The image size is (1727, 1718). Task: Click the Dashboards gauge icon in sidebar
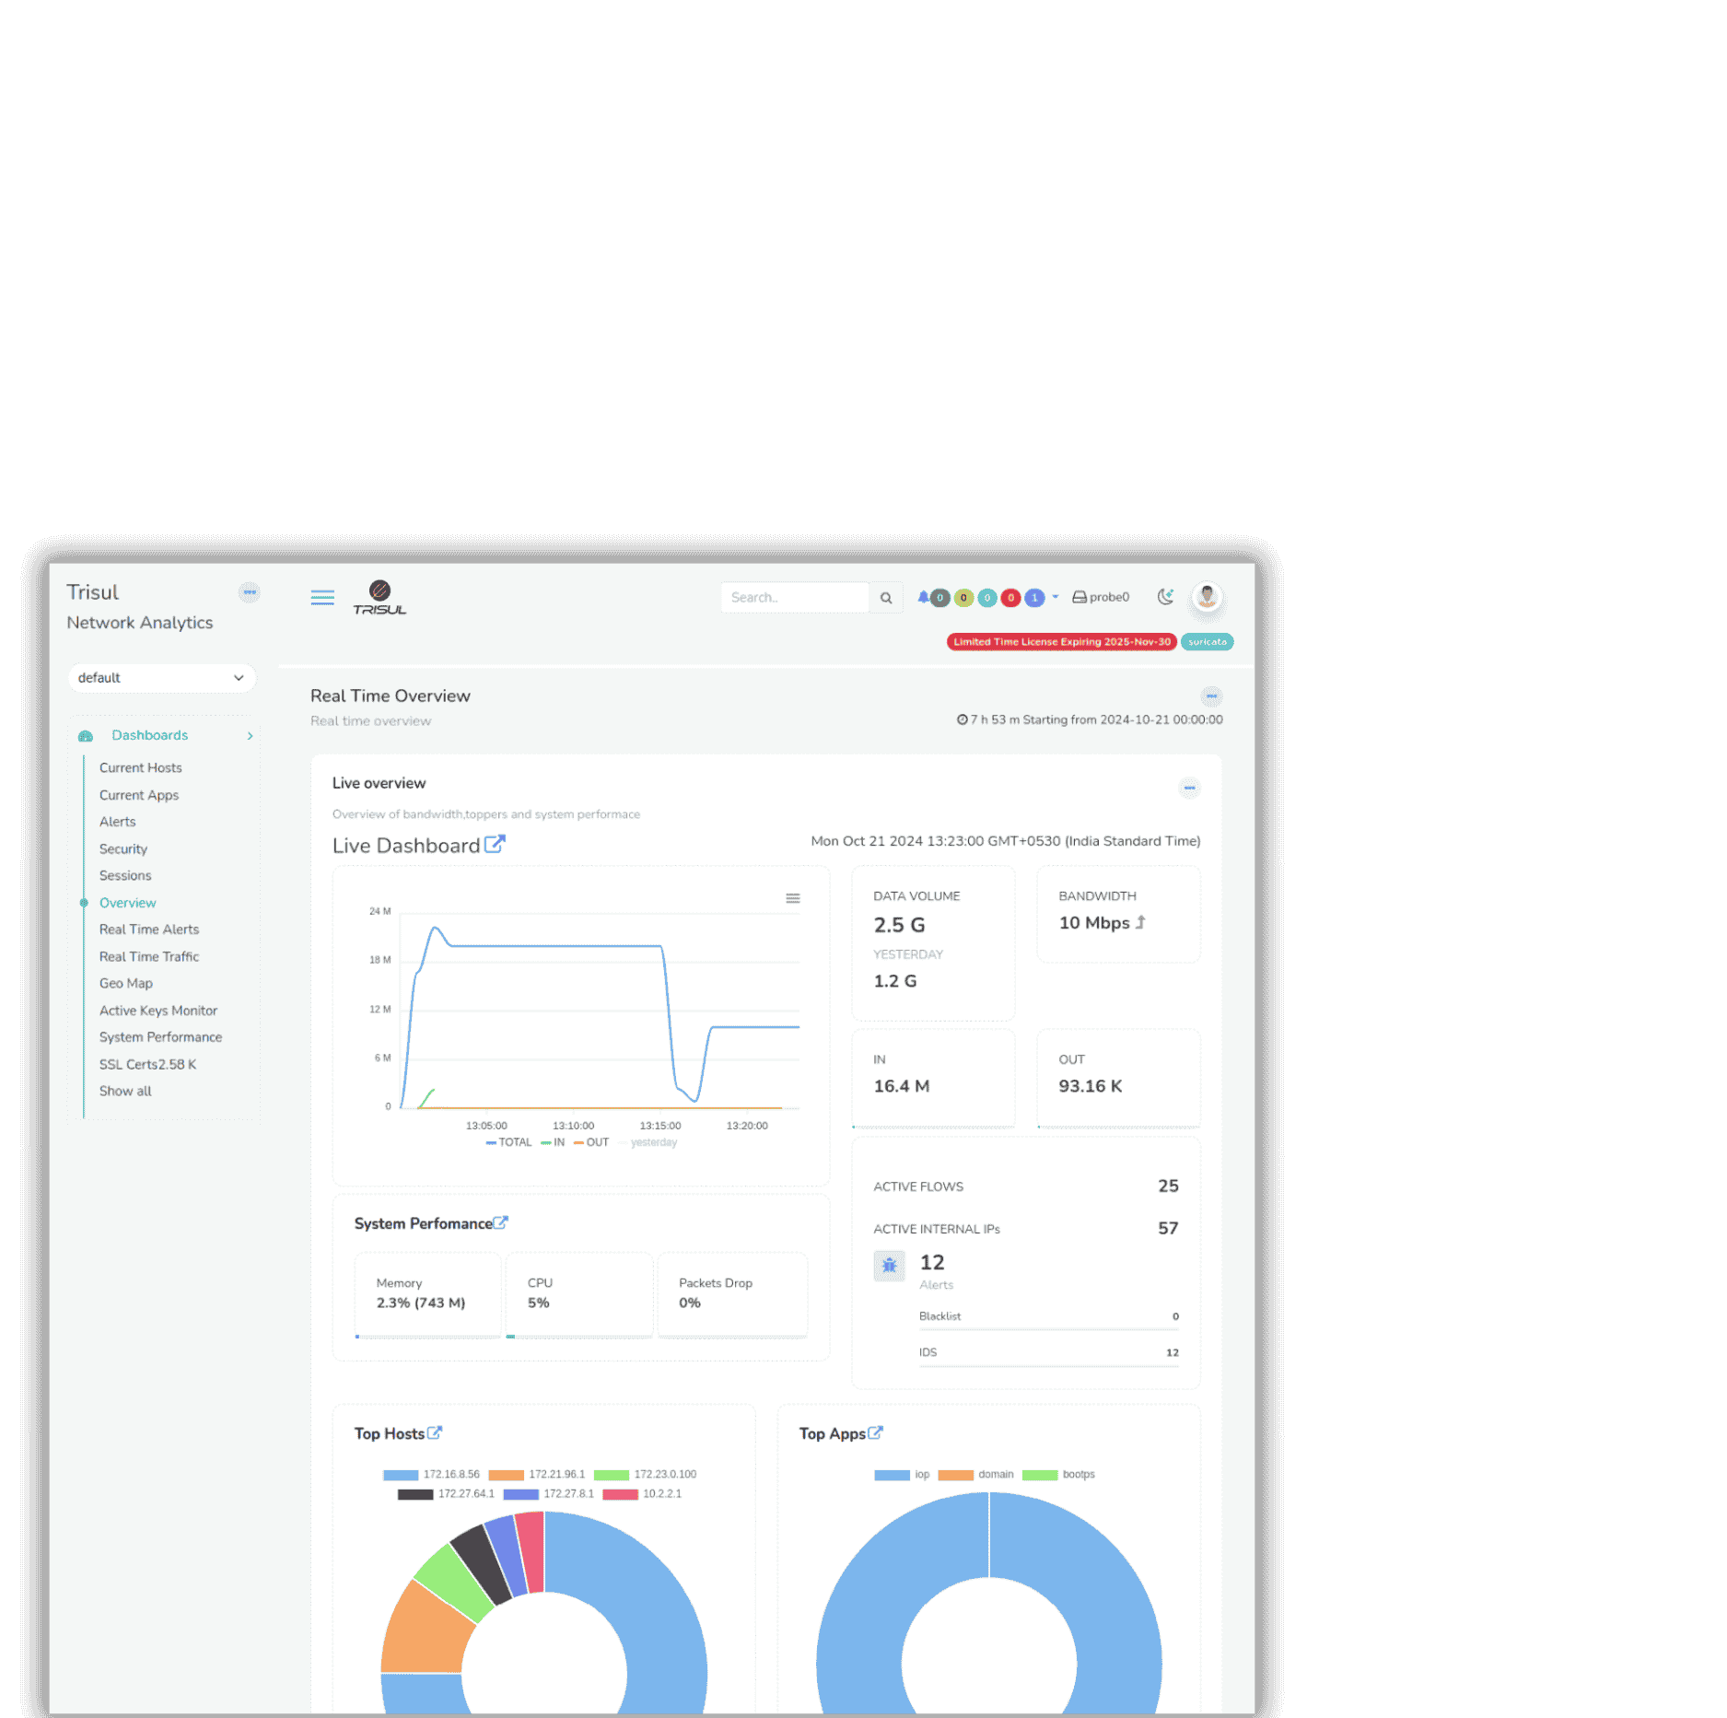86,736
